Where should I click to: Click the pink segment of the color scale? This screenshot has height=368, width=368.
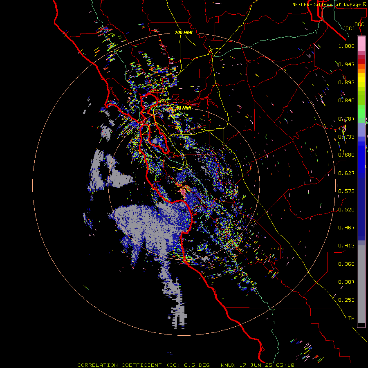pyautogui.click(x=361, y=44)
